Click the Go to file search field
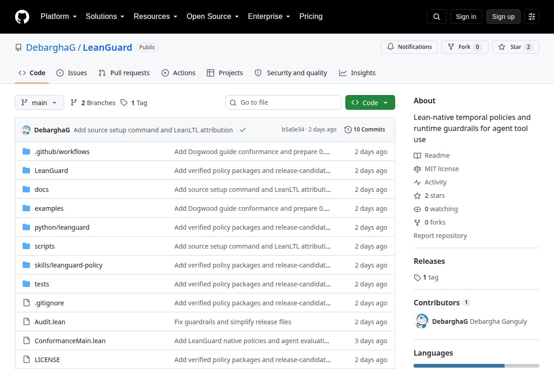The width and height of the screenshot is (554, 369). 283,102
